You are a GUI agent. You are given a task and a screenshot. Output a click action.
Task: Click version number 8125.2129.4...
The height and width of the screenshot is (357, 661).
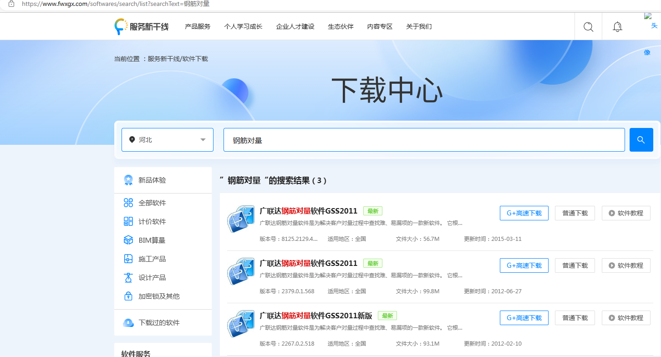(x=300, y=239)
